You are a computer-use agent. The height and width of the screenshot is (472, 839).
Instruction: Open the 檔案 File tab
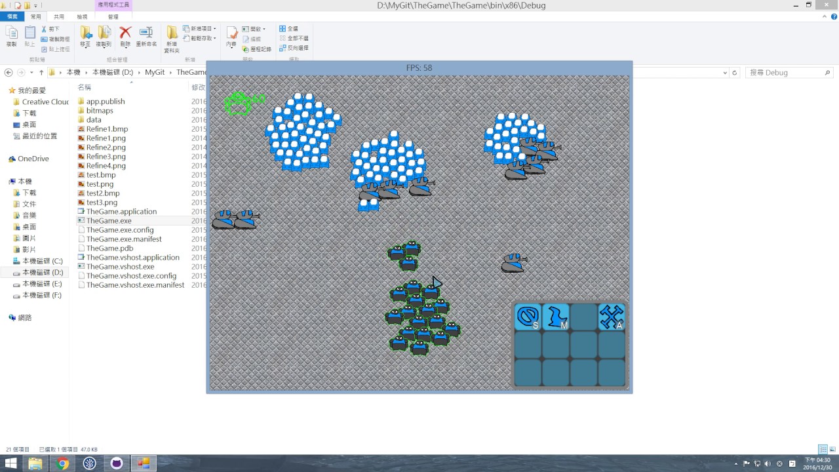pyautogui.click(x=12, y=16)
